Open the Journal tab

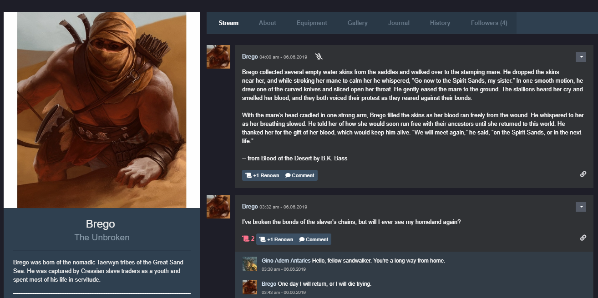click(x=399, y=23)
